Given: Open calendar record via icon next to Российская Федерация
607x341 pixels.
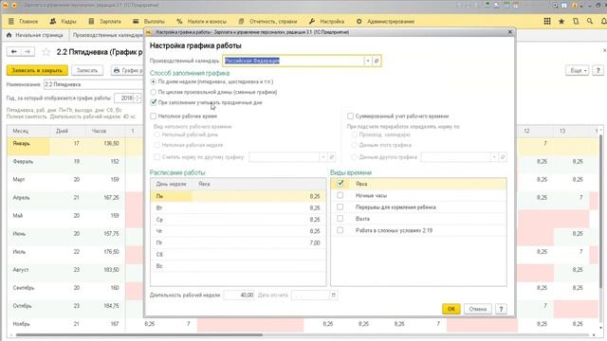Looking at the screenshot, I should (x=377, y=61).
